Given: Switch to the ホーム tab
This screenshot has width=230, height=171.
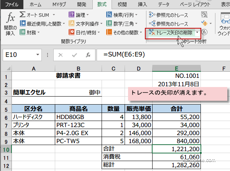Looking at the screenshot, I should (36, 4).
